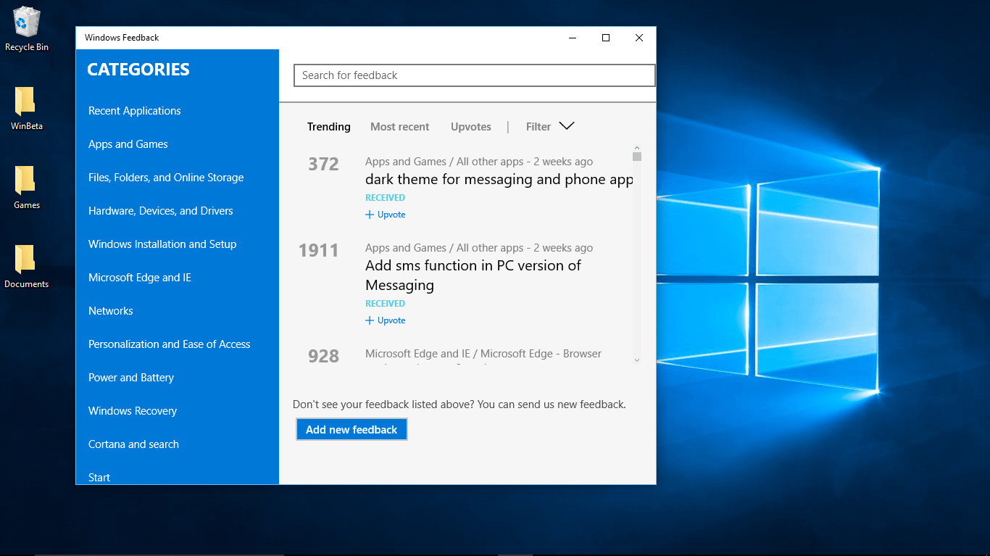Click the 372 upvote count
The height and width of the screenshot is (556, 990).
tap(323, 164)
